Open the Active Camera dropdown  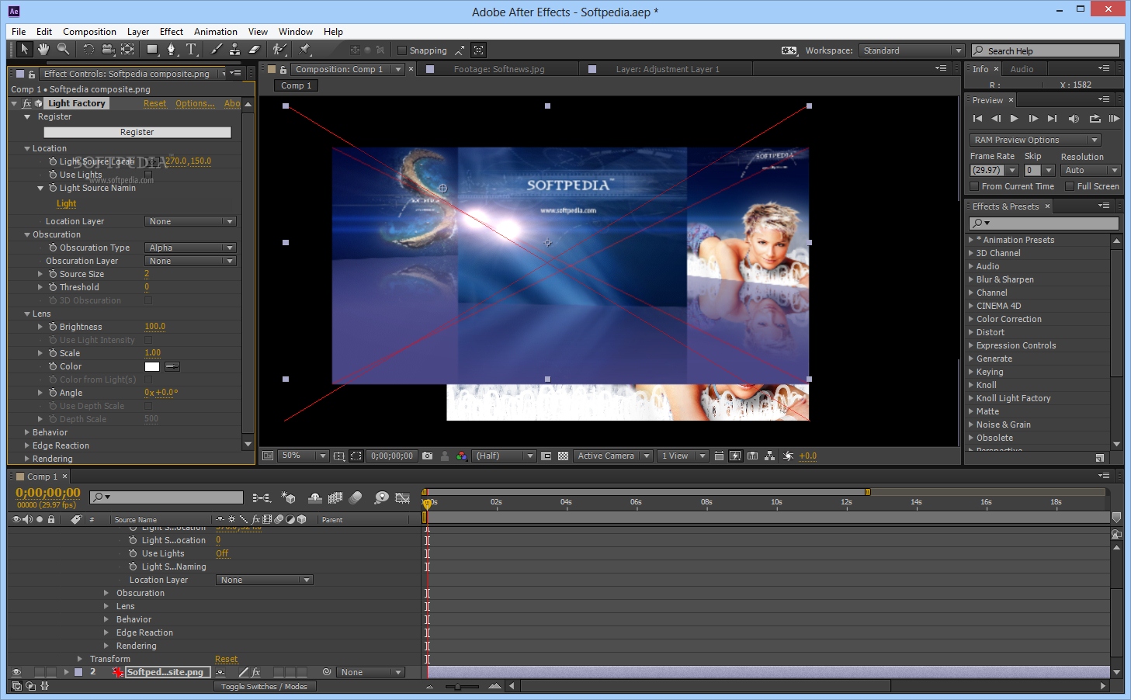(613, 456)
